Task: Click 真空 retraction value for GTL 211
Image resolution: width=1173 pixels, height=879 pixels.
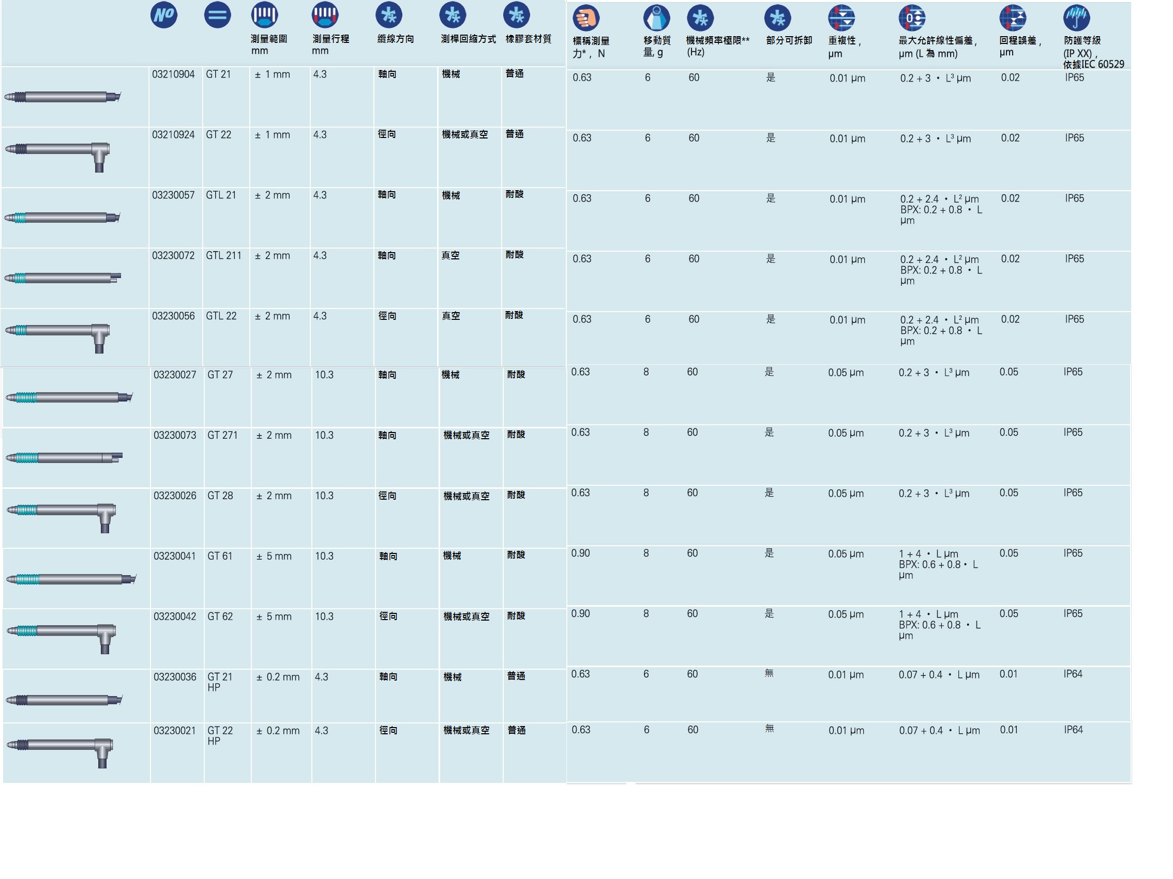Action: point(451,255)
